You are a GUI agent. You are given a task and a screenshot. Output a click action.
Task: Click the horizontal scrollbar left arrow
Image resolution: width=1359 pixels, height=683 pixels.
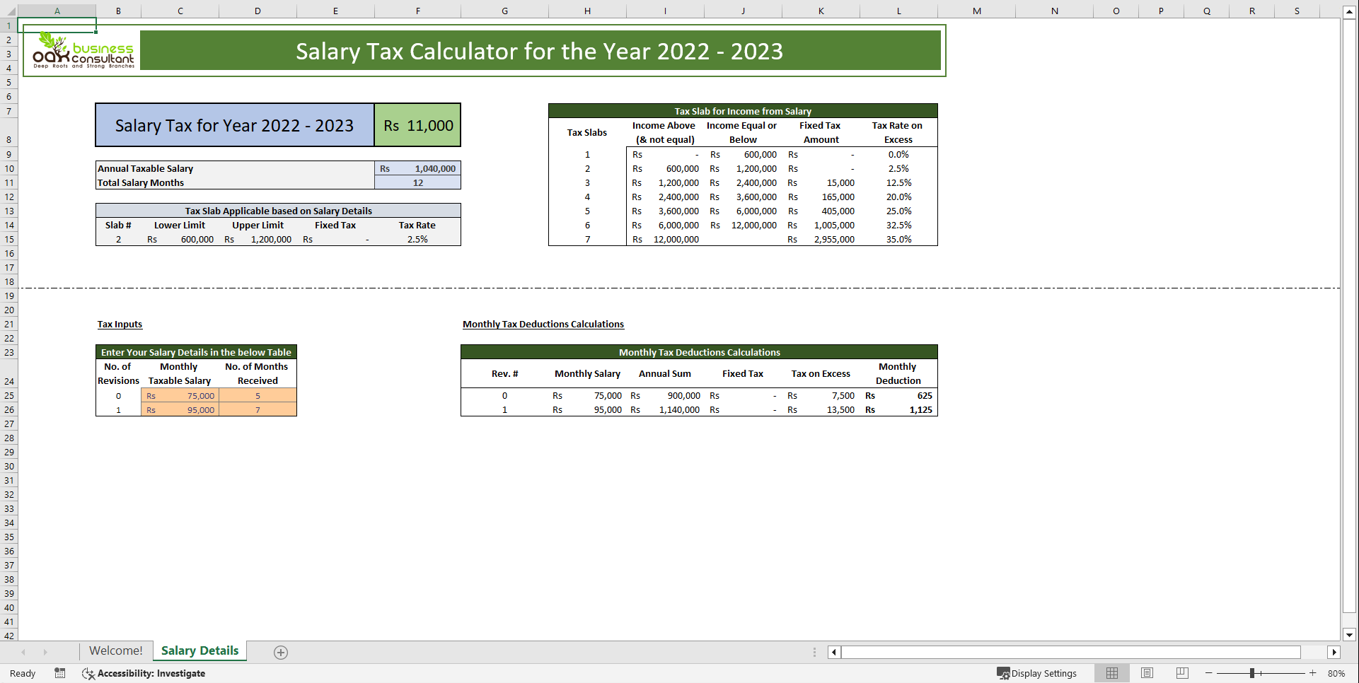coord(833,652)
